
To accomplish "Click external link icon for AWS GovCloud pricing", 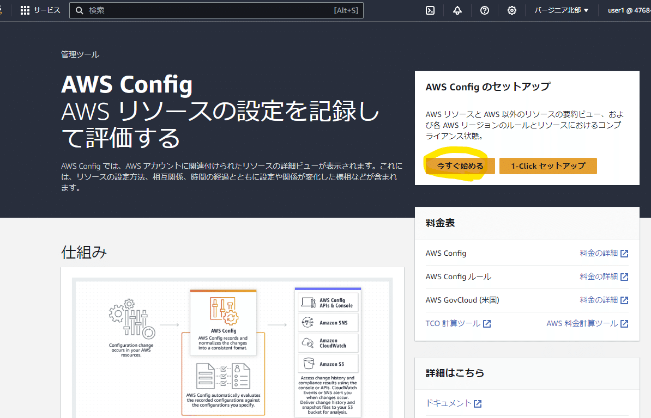I will 624,300.
